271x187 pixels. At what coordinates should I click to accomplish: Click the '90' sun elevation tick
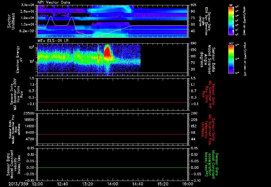[193, 11]
